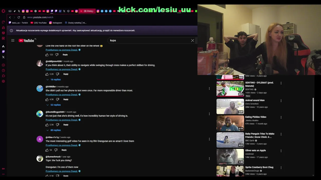Image resolution: width=321 pixels, height=180 pixels.
Task: Expand the '52 replies' thread
Action: point(53,105)
